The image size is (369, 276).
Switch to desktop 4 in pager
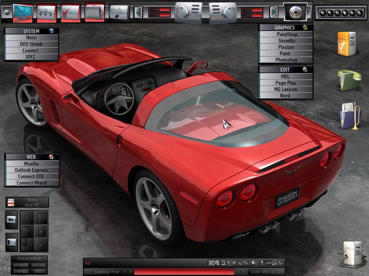click(40, 231)
